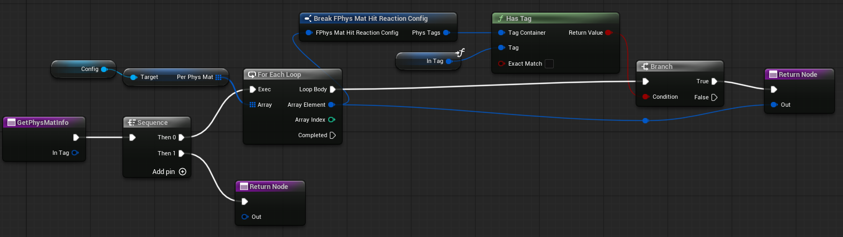This screenshot has height=237, width=843.
Task: Click the Sequence Then 1 exec pin
Action: [182, 153]
